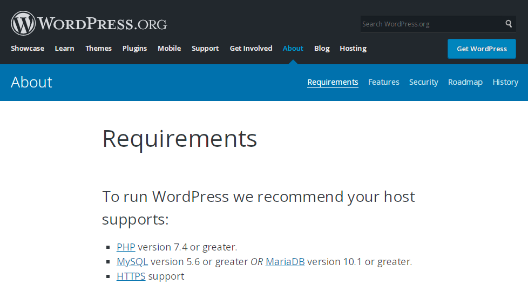The height and width of the screenshot is (291, 528).
Task: Select the About navigation item
Action: [x=293, y=48]
